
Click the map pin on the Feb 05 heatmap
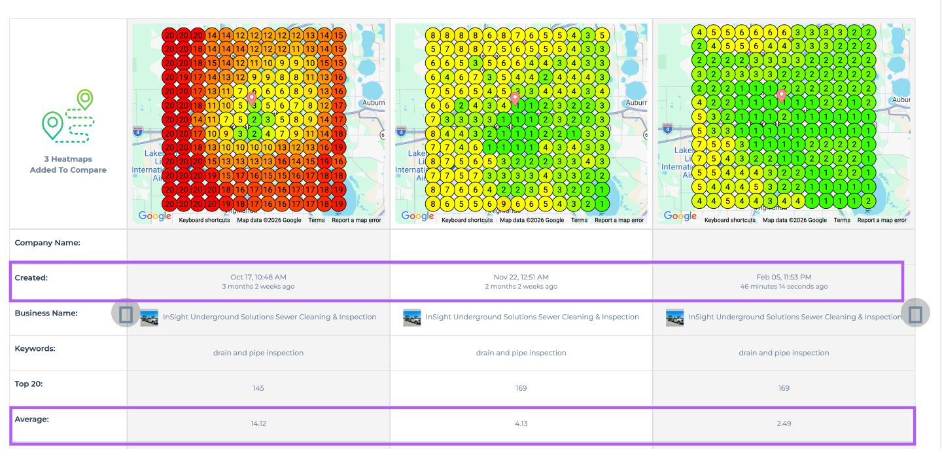(x=781, y=97)
